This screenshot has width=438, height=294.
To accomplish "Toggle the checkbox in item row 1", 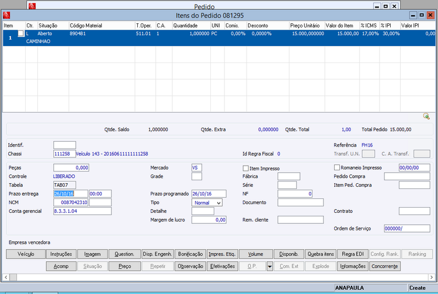I will click(21, 34).
